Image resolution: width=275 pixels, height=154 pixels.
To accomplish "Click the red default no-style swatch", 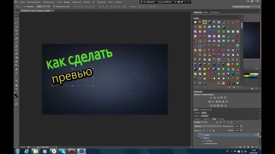I will (196, 22).
